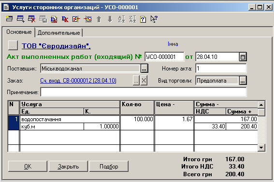Viewport: 274px width, 182px height.
Task: Open the Вид торговли selection button
Action: tap(243, 81)
